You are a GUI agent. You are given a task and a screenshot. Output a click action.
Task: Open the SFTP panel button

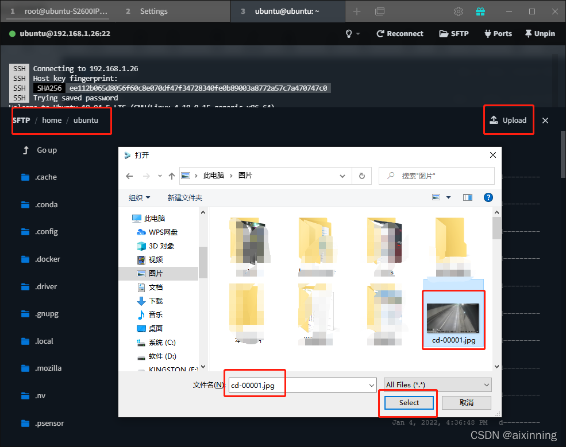pyautogui.click(x=454, y=33)
